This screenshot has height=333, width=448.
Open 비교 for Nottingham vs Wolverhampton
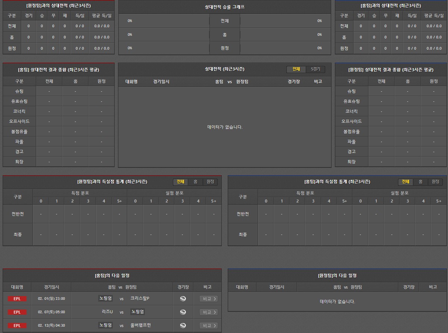[208, 326]
